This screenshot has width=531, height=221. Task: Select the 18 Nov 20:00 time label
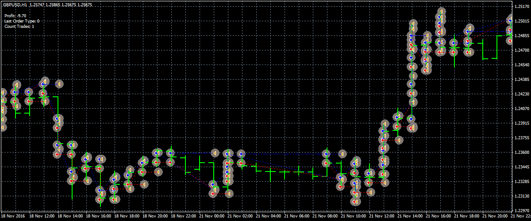pyautogui.click(x=155, y=217)
